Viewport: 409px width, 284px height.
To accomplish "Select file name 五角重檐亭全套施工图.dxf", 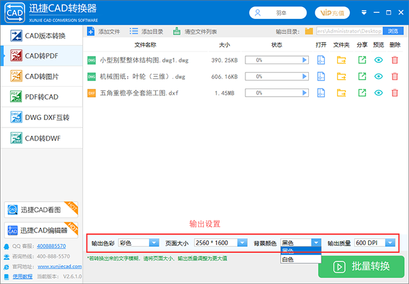I will click(x=139, y=93).
